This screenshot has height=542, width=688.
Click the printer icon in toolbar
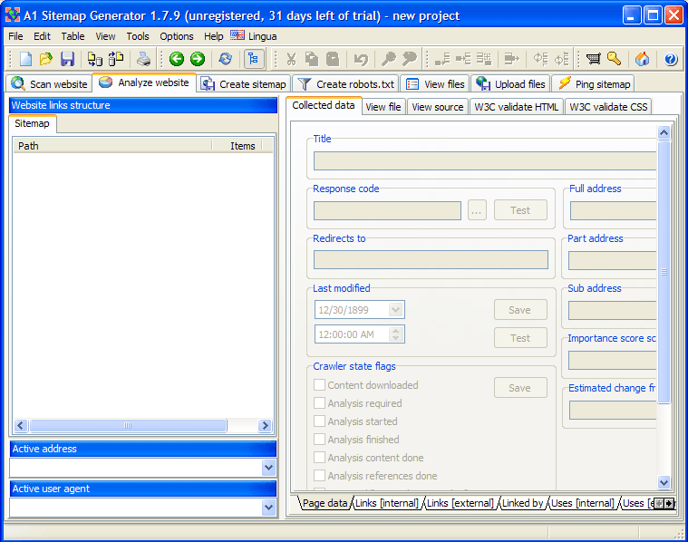coord(143,59)
